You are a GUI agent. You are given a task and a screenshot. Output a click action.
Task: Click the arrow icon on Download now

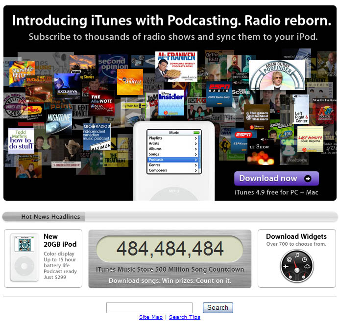(308, 179)
